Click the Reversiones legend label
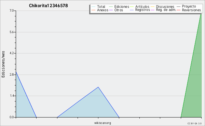 point(191,10)
